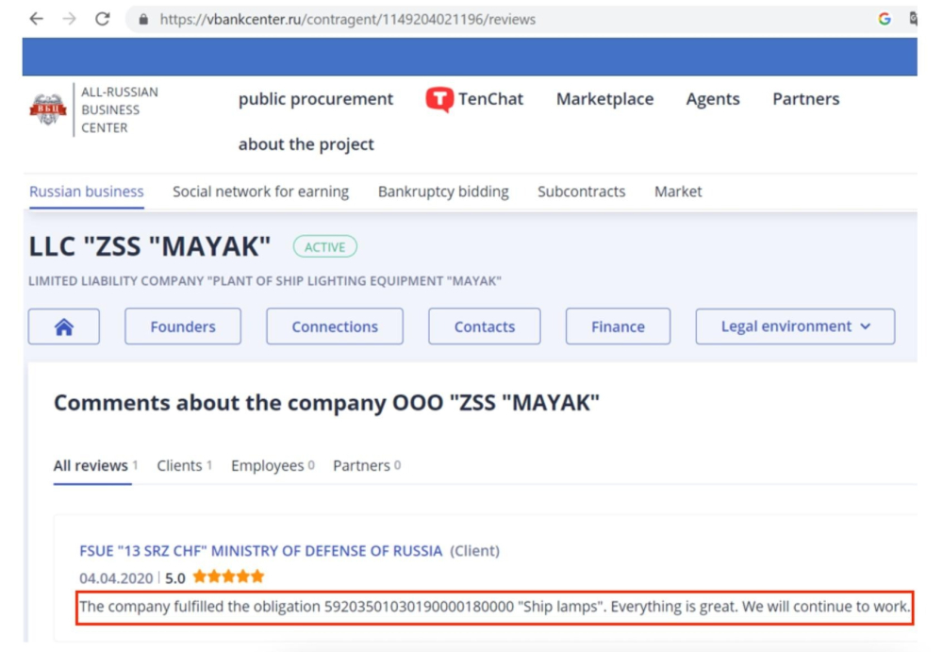
Task: Click the TenChat red speech-bubble icon
Action: 439,99
